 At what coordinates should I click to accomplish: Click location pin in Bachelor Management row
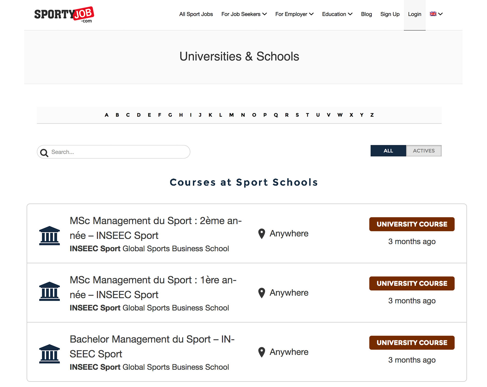(x=262, y=352)
